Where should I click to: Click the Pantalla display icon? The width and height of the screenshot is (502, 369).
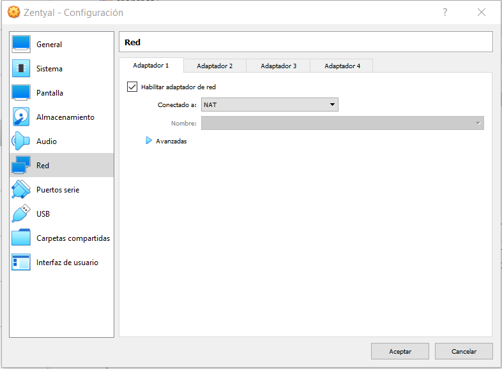(x=21, y=92)
